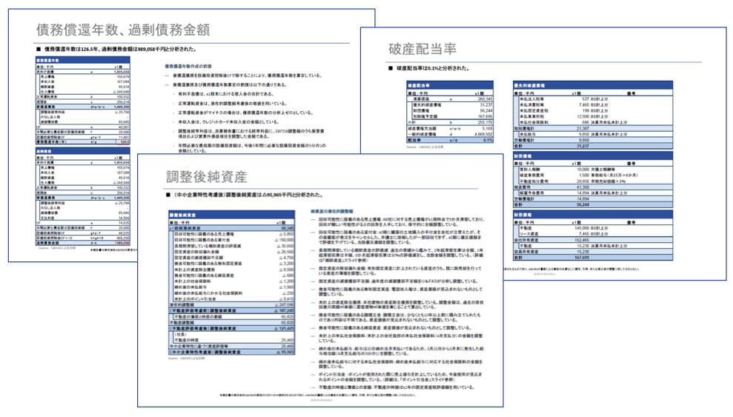The width and height of the screenshot is (733, 417).
Task: Click the 破産配当率 slide title
Action: [422, 49]
